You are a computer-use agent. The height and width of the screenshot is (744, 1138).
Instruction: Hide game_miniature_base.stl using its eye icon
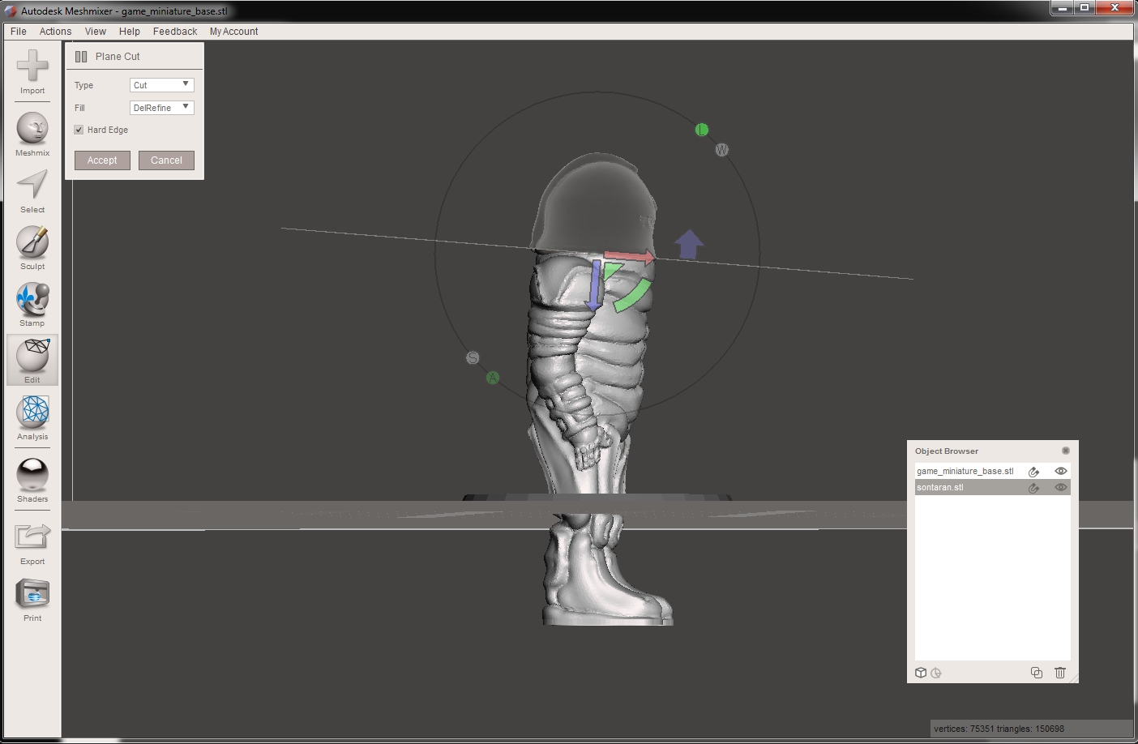point(1060,471)
